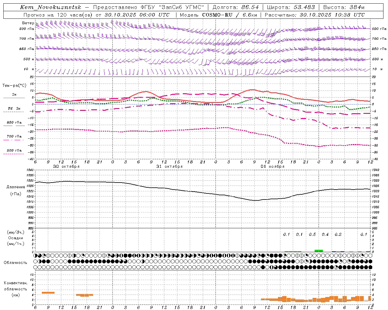
Task: Click the 0.4 precipitation amount value
Action: click(x=325, y=234)
